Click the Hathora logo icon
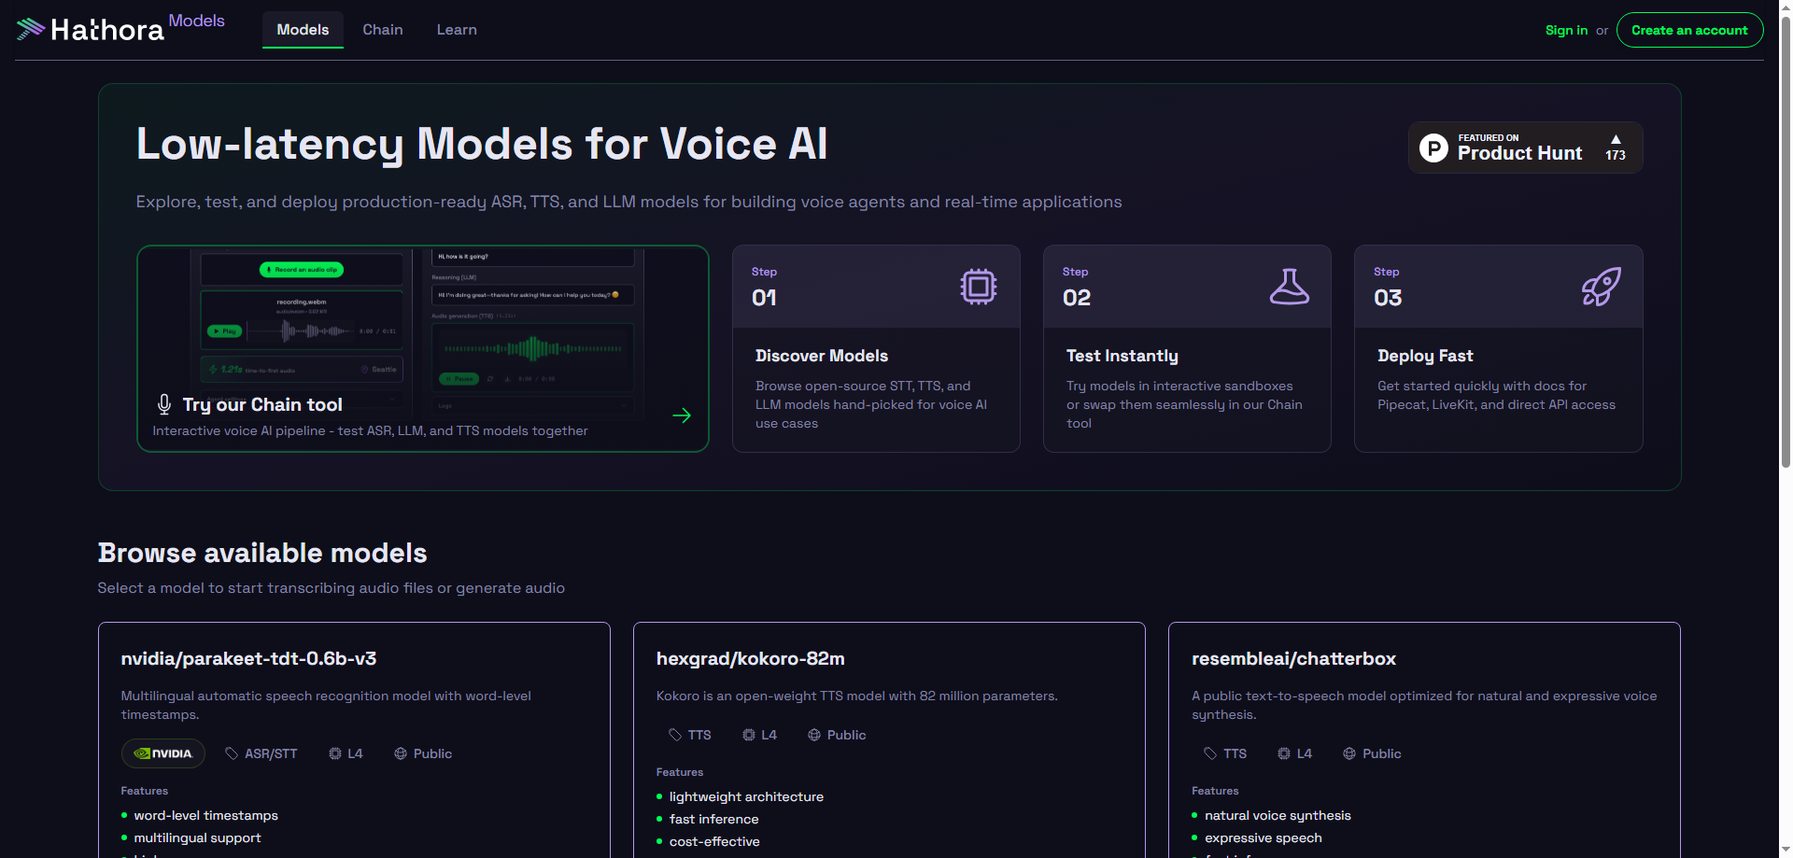 pos(30,28)
